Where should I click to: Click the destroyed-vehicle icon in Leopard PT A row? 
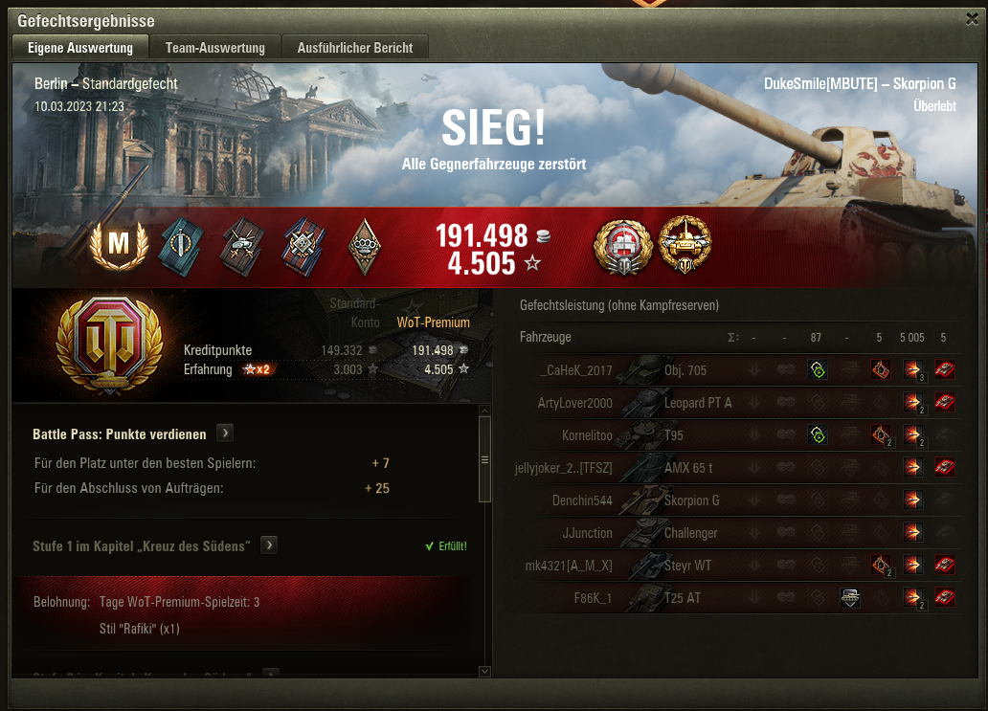944,403
